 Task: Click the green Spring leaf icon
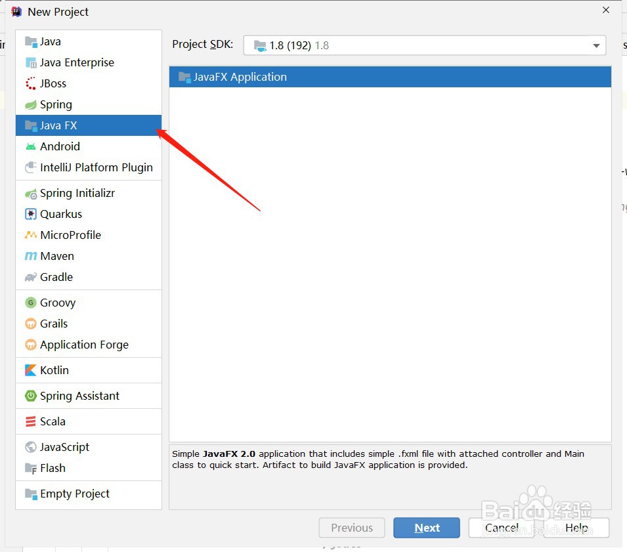31,105
